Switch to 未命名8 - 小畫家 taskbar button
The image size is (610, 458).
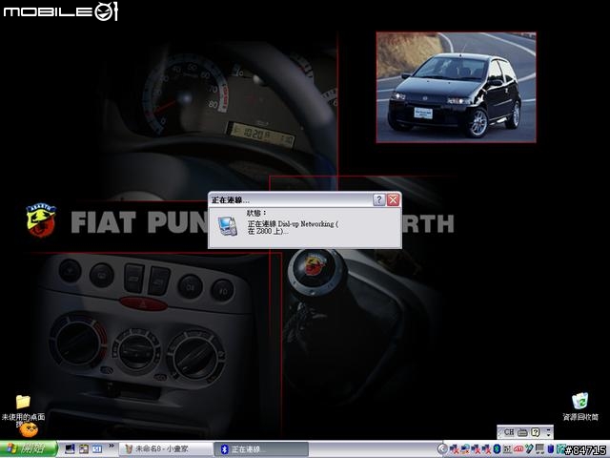click(x=165, y=449)
